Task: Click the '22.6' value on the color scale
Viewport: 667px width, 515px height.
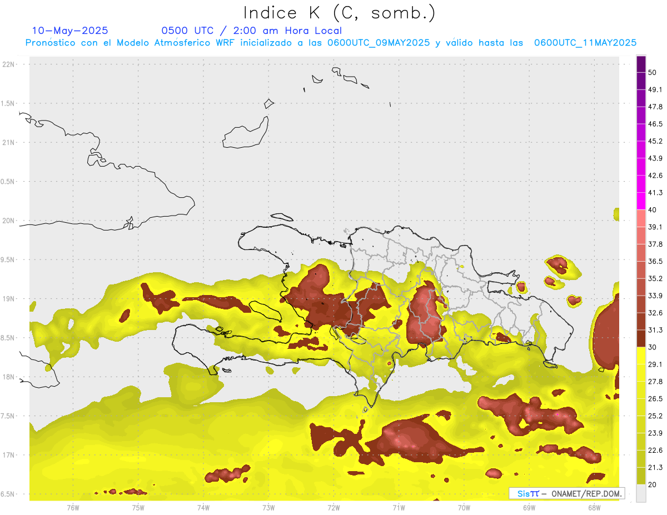Action: coord(655,450)
